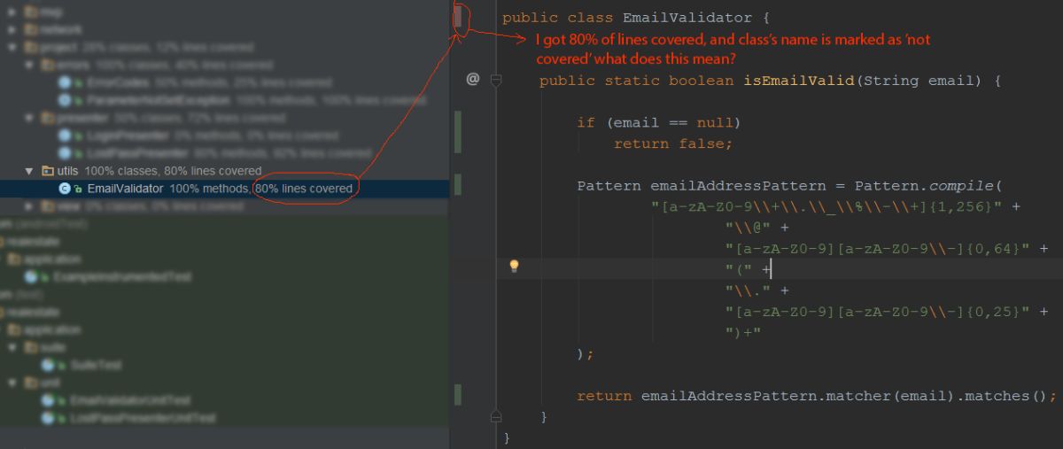Click the red uncovered marker beside class declaration

[457, 18]
